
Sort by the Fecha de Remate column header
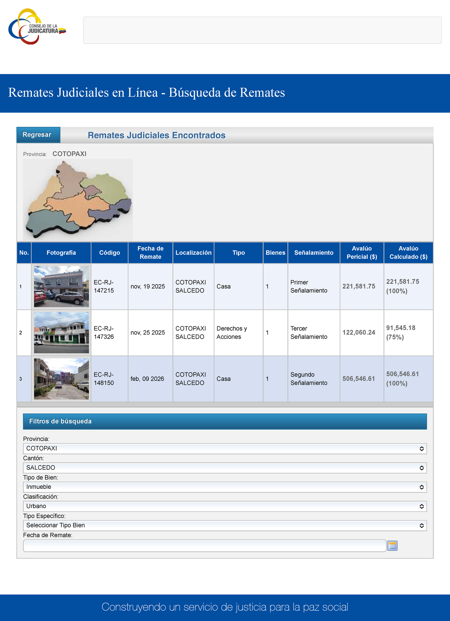[x=150, y=253]
